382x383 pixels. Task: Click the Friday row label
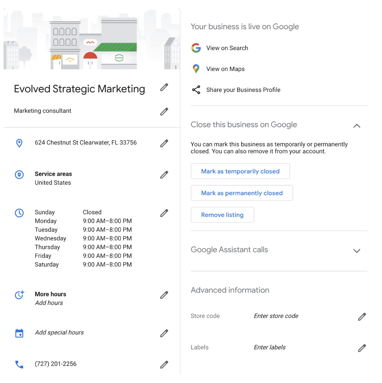[x=43, y=256]
